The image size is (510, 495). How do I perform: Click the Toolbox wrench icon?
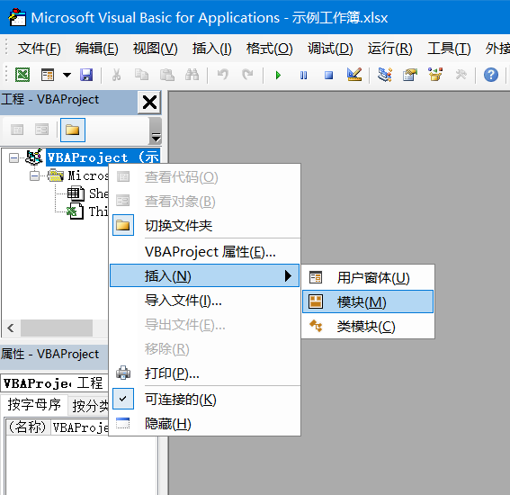pyautogui.click(x=461, y=76)
